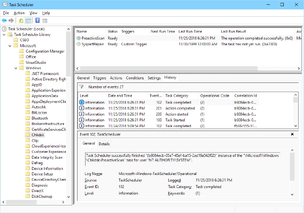
Task: Open Help via blue question-mark icon
Action: [x=37, y=20]
